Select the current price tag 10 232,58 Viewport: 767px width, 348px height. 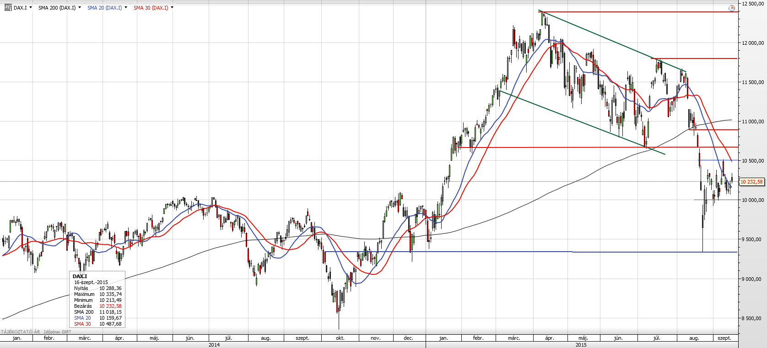pos(752,182)
